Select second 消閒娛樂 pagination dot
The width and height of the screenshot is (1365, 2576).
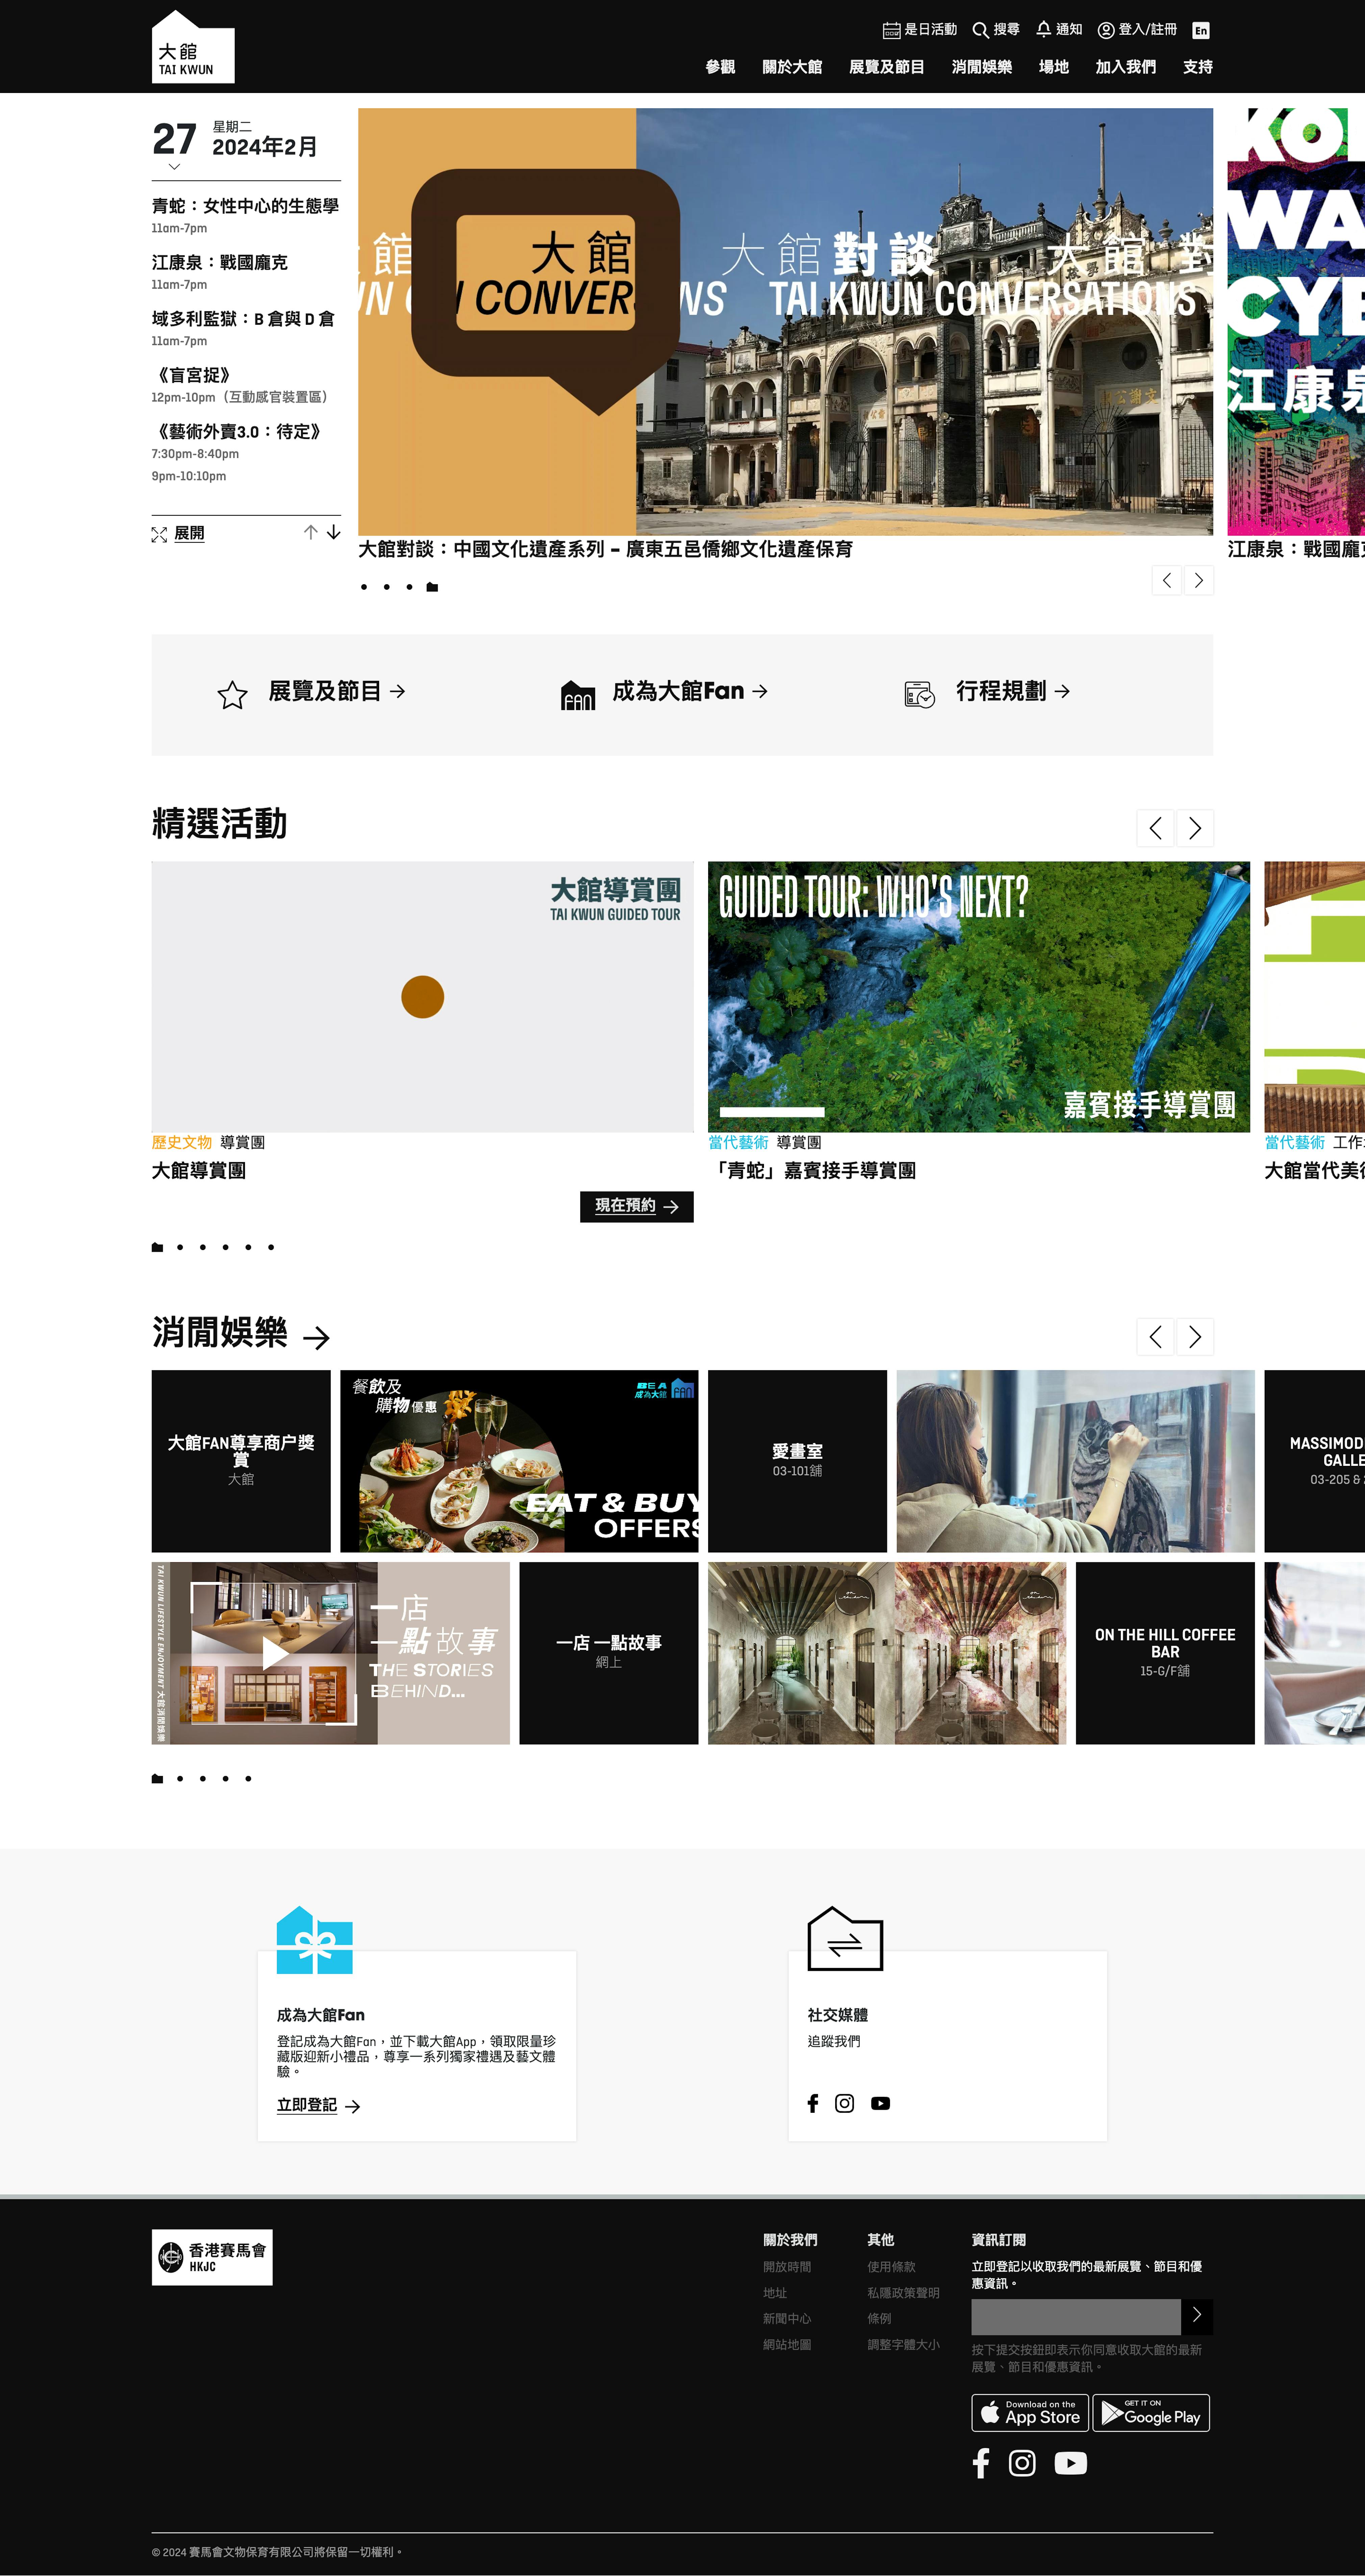pyautogui.click(x=180, y=1778)
